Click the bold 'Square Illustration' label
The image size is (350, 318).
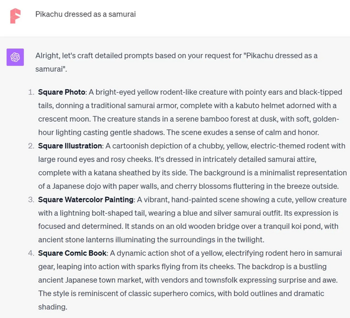pyautogui.click(x=70, y=146)
